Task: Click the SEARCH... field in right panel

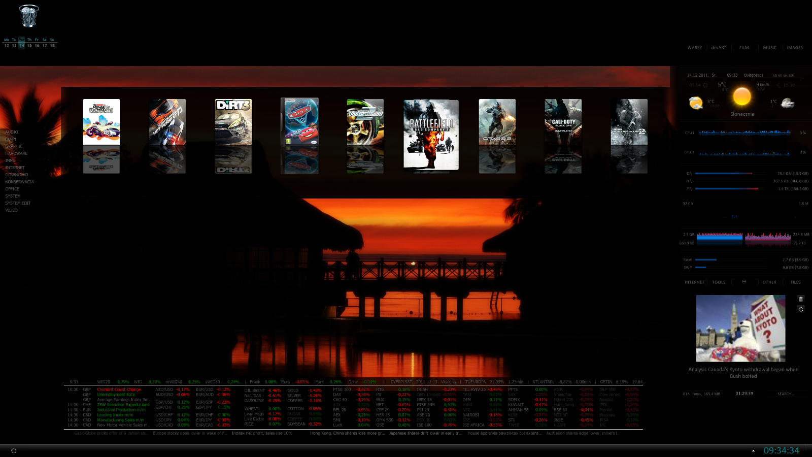Action: click(786, 394)
